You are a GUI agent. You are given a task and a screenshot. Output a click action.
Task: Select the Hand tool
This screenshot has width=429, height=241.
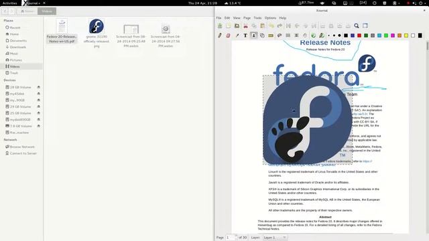(305, 35)
